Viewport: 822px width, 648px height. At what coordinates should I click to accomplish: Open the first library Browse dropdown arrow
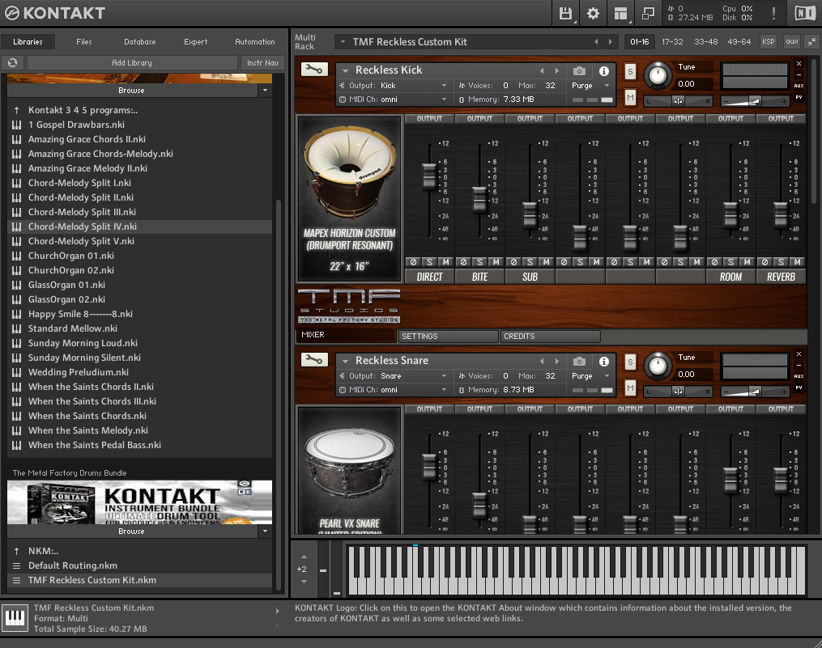pos(266,90)
